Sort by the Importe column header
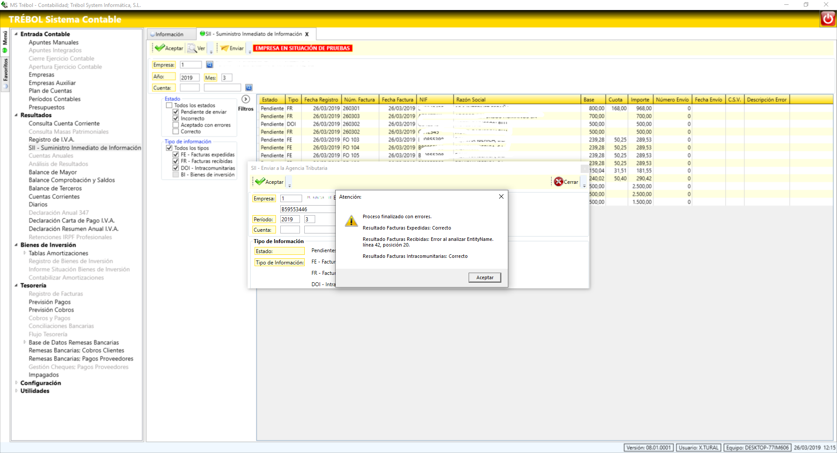The width and height of the screenshot is (837, 453). pos(640,100)
